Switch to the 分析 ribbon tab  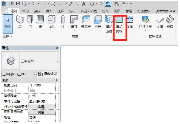click(x=72, y=11)
